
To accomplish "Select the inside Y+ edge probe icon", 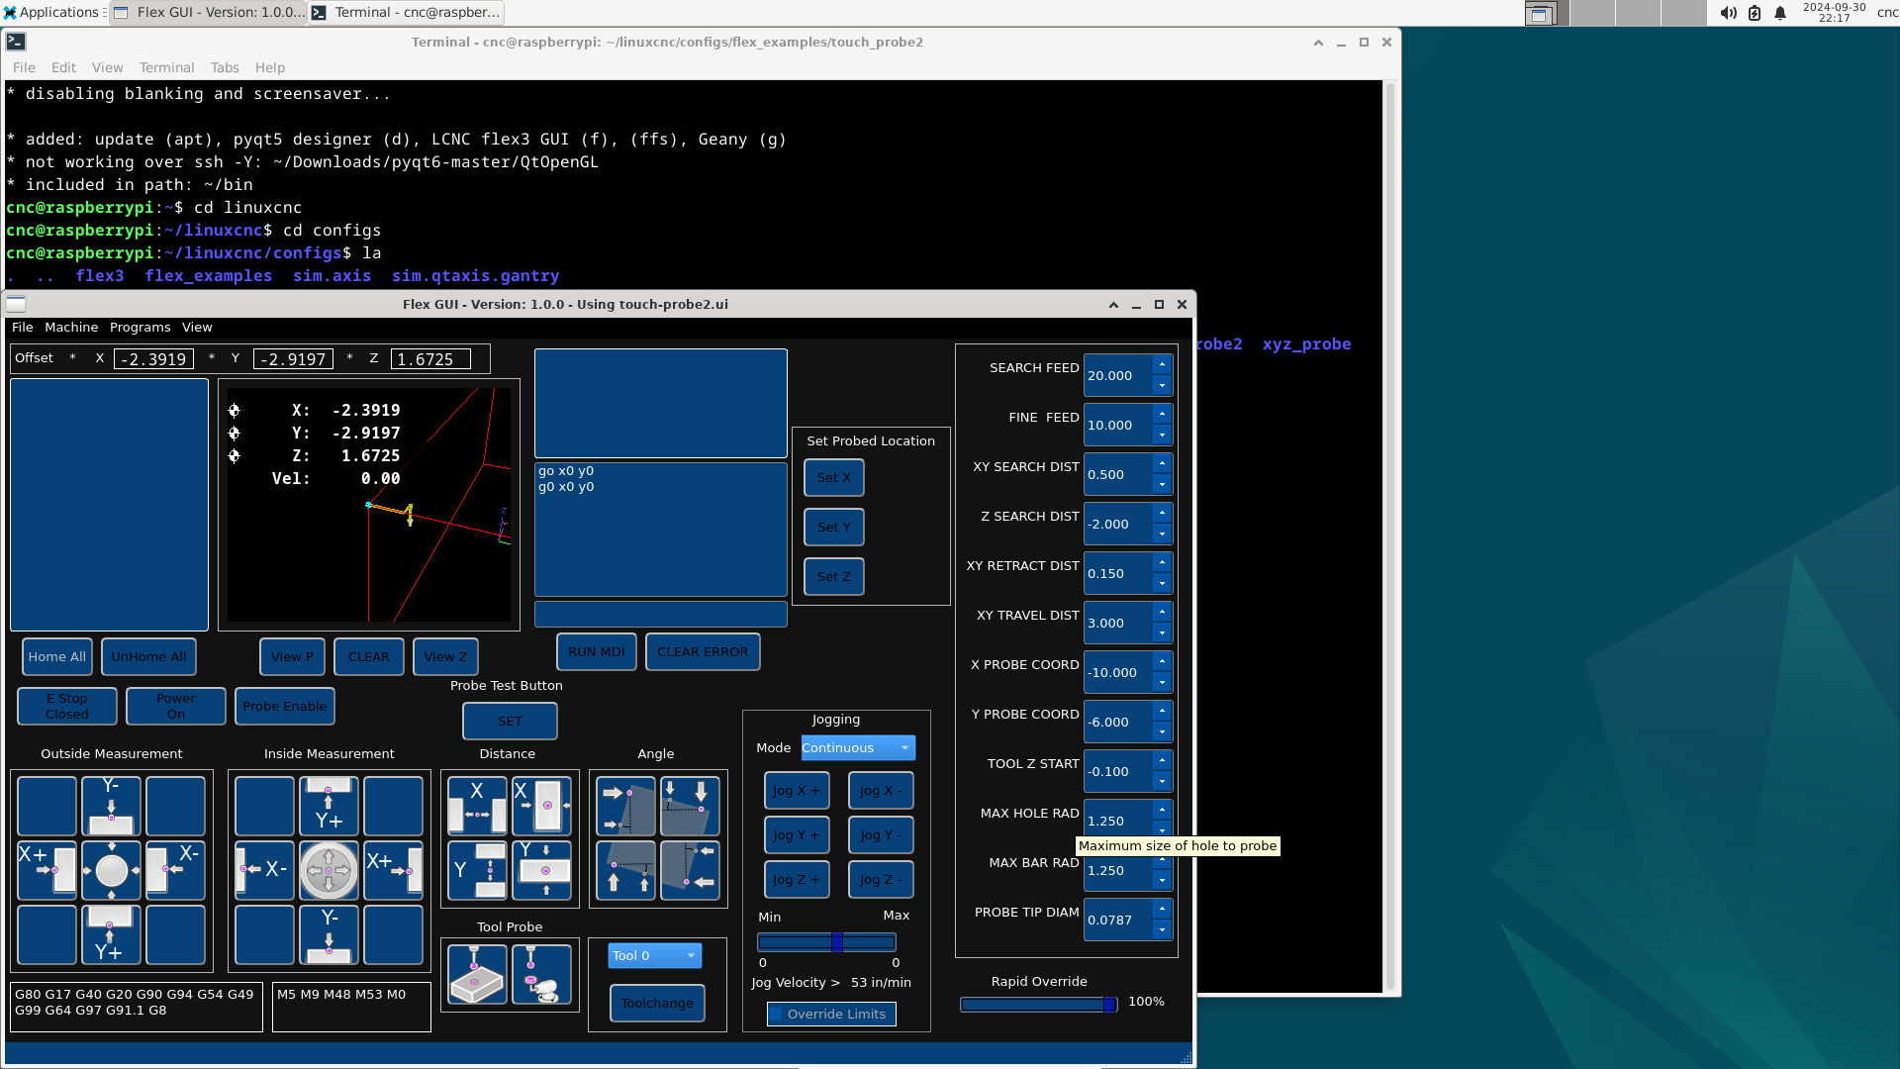I will click(x=329, y=806).
